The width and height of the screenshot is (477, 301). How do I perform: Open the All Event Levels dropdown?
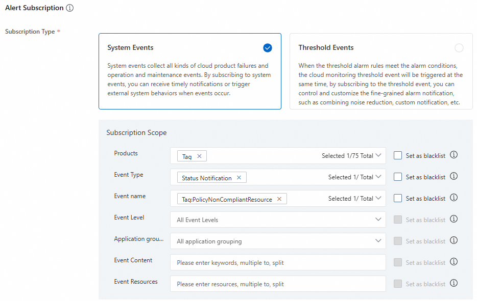(278, 220)
